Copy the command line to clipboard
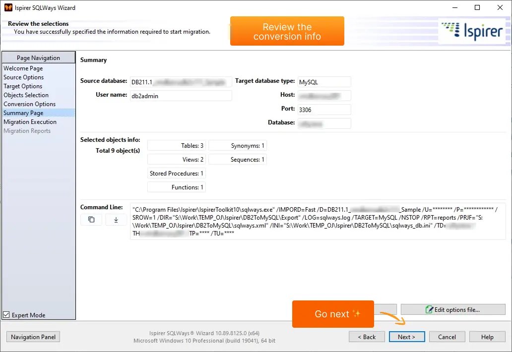 (x=91, y=220)
